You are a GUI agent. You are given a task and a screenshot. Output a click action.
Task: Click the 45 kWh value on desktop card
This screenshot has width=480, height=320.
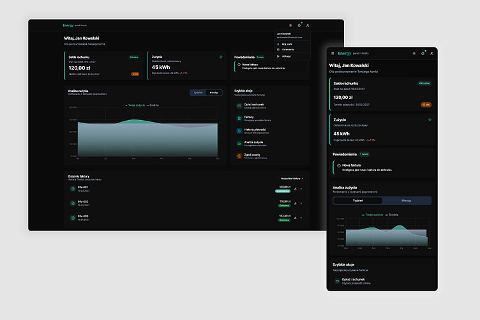click(161, 67)
